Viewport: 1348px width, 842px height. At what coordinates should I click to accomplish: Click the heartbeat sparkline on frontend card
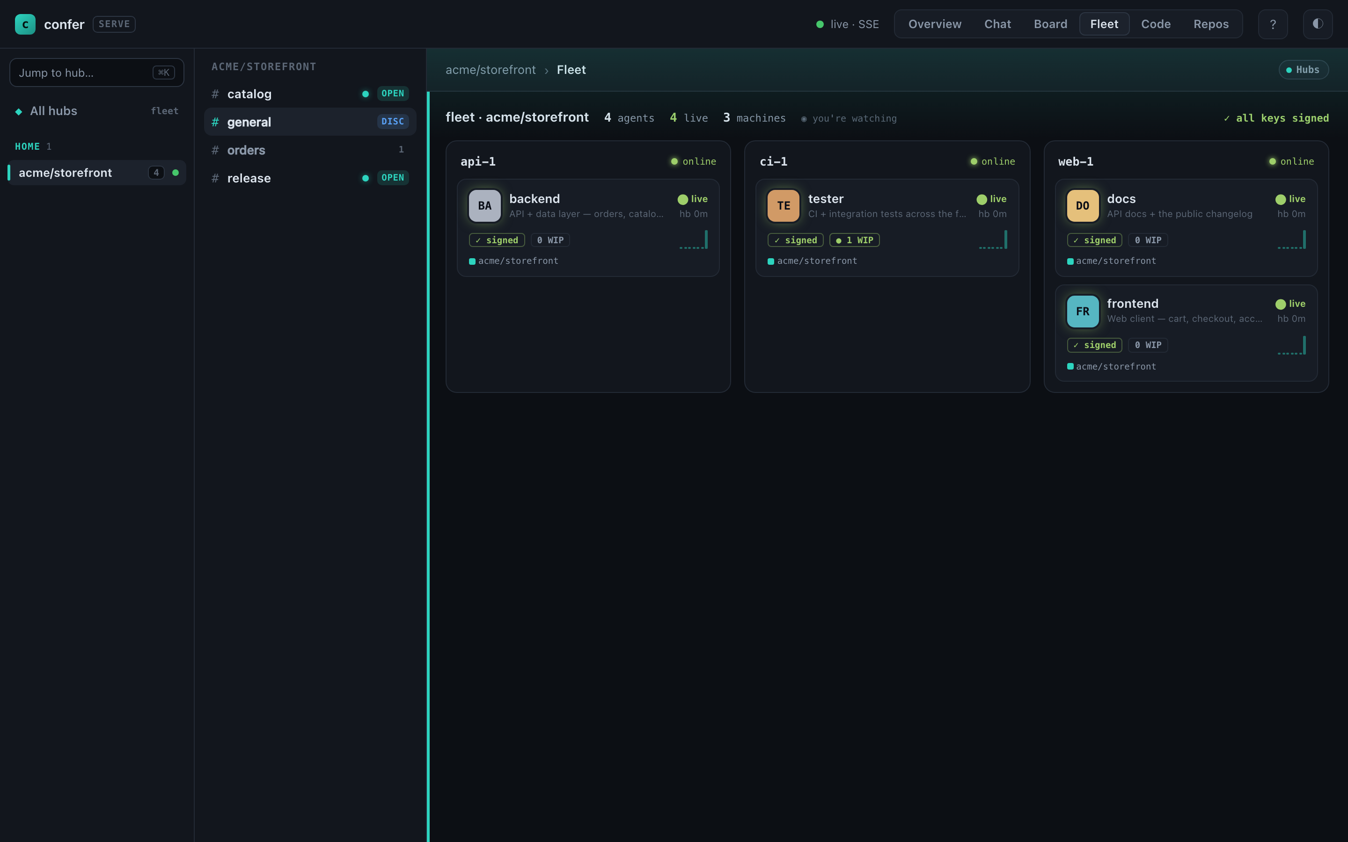coord(1291,345)
